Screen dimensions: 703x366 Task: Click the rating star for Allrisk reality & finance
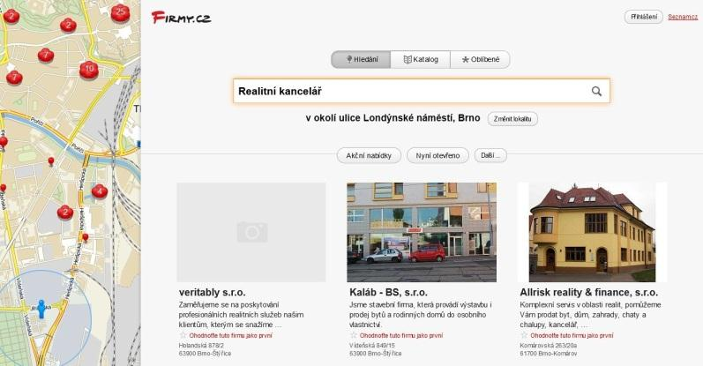pos(524,335)
